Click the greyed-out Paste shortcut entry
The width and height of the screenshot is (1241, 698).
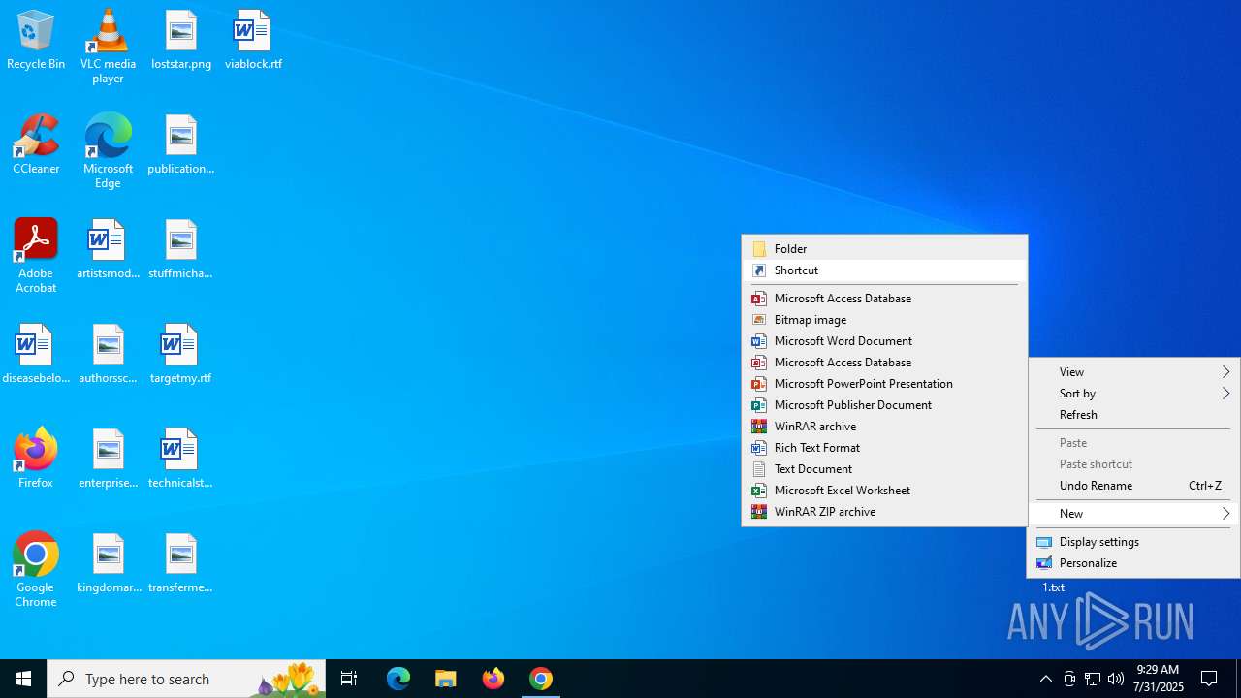pyautogui.click(x=1133, y=464)
